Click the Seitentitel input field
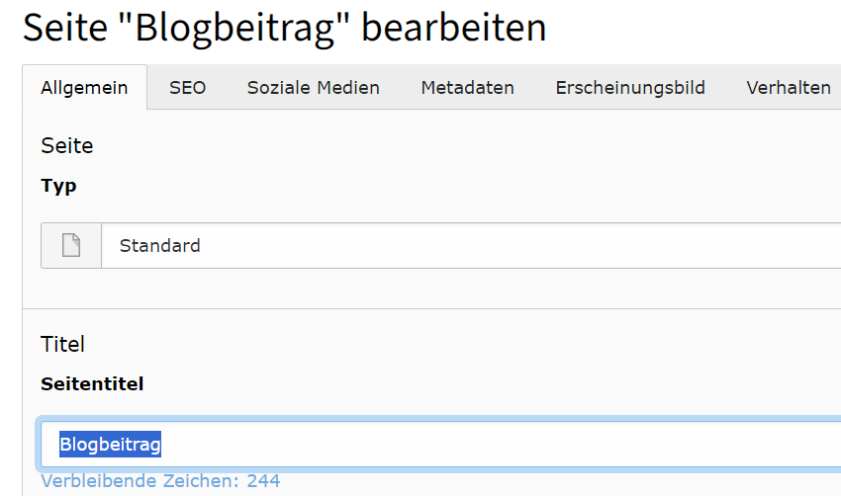The image size is (841, 496). click(441, 444)
